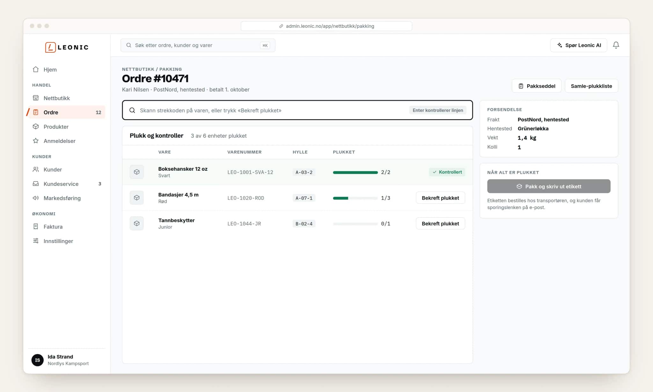
Task: Click the search icon in the top search bar
Action: coord(129,45)
